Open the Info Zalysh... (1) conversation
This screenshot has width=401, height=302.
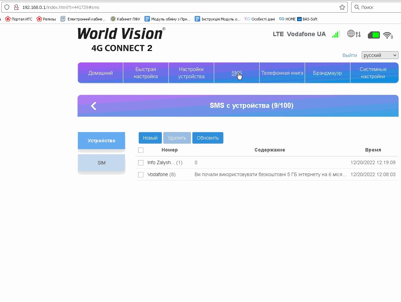pyautogui.click(x=165, y=162)
